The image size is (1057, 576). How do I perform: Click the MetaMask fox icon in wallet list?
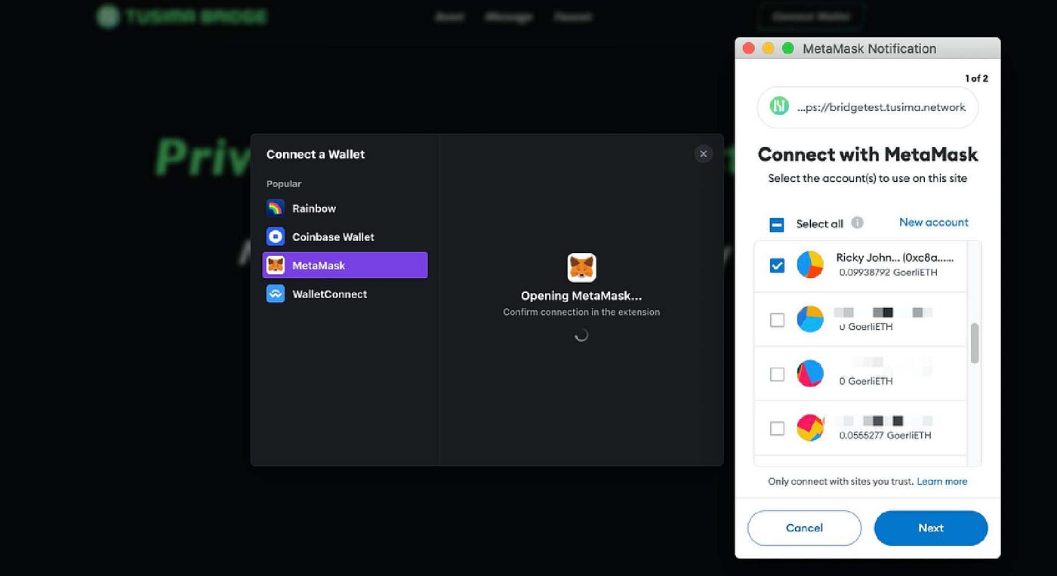click(276, 266)
